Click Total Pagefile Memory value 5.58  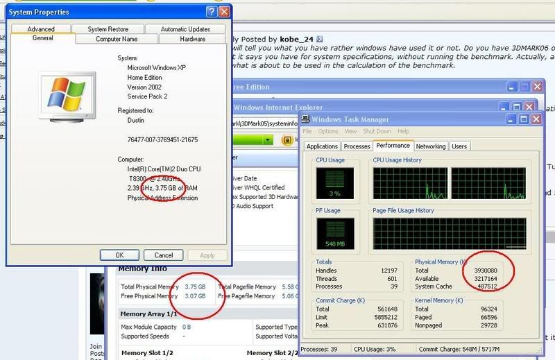coord(290,286)
